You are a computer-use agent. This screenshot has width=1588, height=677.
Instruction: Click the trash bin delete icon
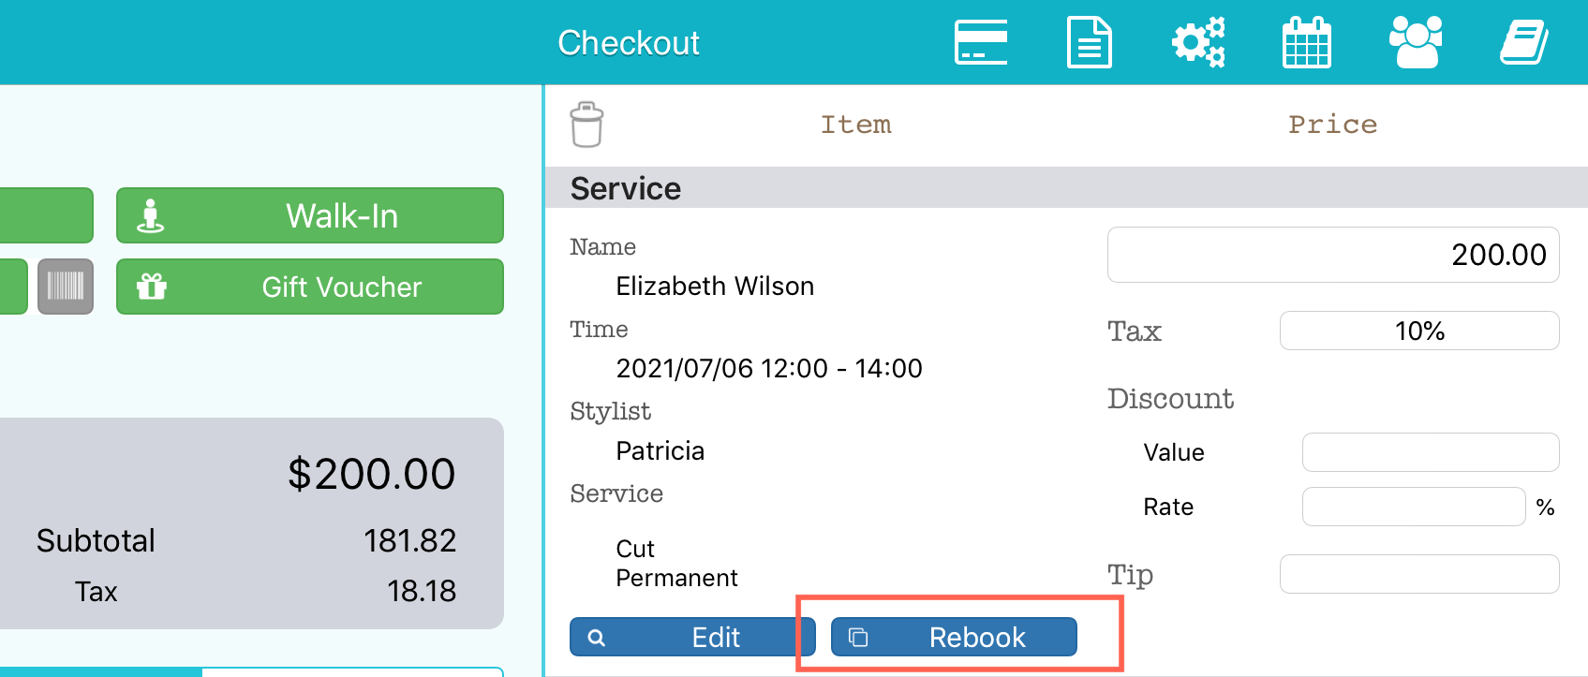[x=586, y=125]
